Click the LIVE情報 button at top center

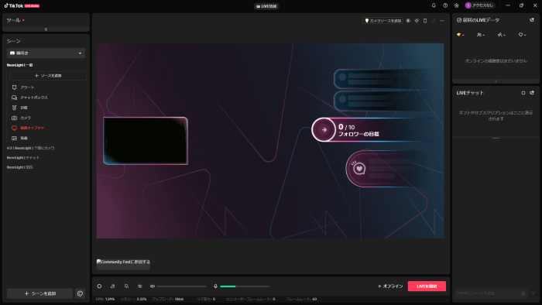[x=266, y=6]
